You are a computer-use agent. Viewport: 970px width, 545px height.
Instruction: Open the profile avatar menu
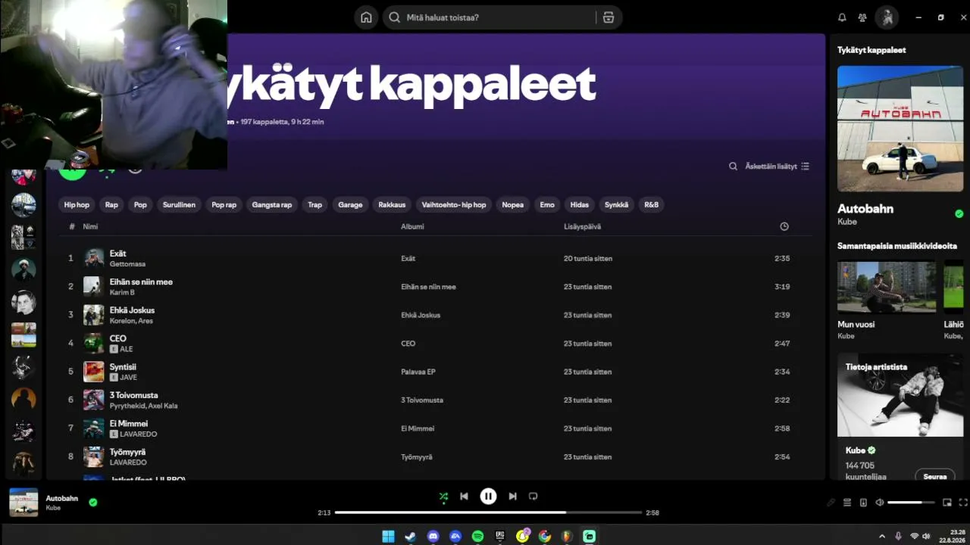(887, 17)
